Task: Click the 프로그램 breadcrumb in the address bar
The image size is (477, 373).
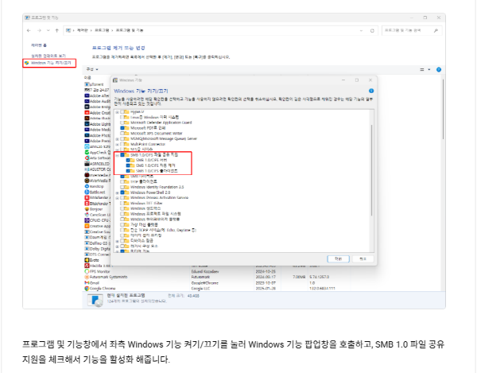Action: point(102,30)
